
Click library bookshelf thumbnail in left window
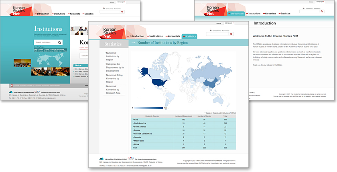(x=22, y=63)
